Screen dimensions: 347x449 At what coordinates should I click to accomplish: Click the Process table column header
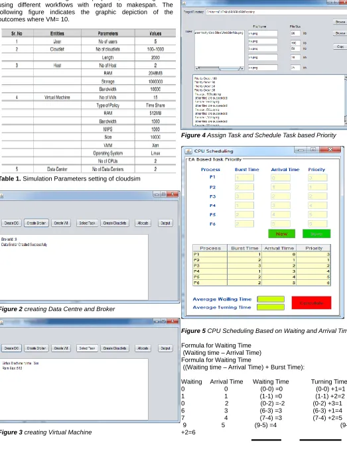210,248
